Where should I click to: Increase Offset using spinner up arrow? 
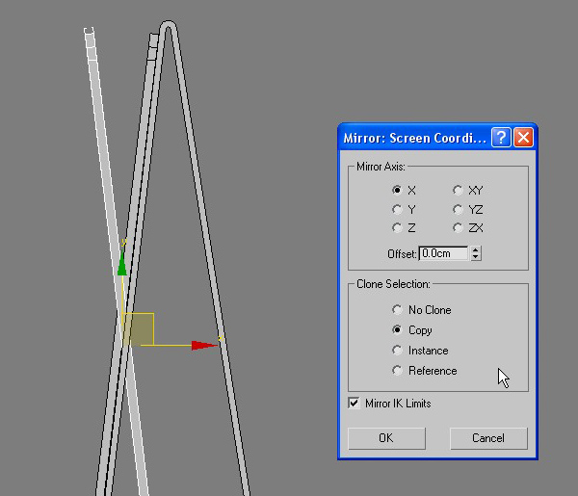pyautogui.click(x=476, y=249)
